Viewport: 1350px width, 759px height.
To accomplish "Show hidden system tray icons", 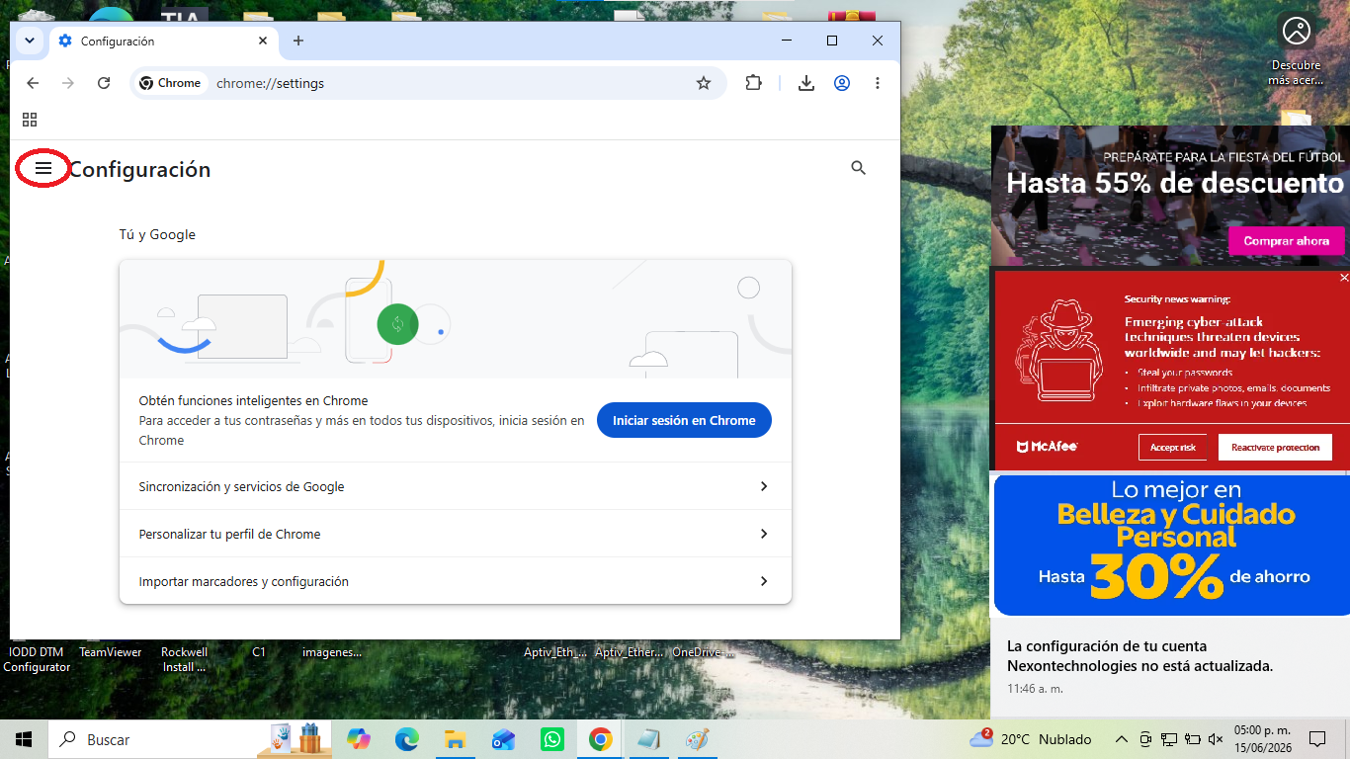I will tap(1122, 739).
